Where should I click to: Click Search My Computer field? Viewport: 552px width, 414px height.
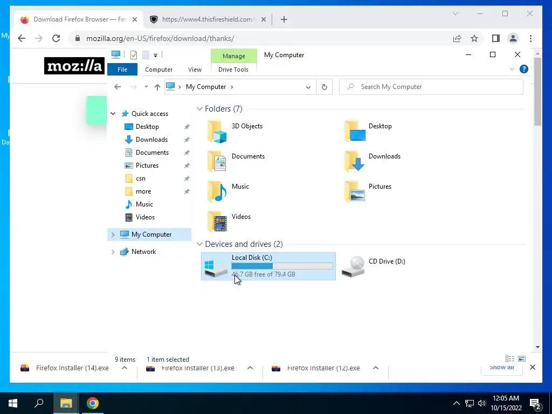click(431, 87)
